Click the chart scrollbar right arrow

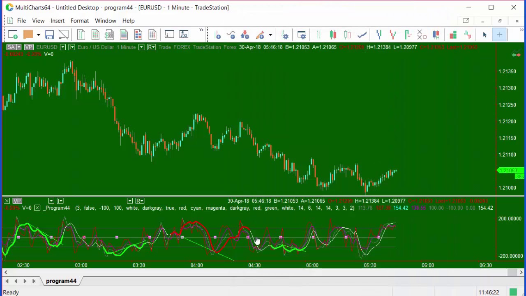521,272
